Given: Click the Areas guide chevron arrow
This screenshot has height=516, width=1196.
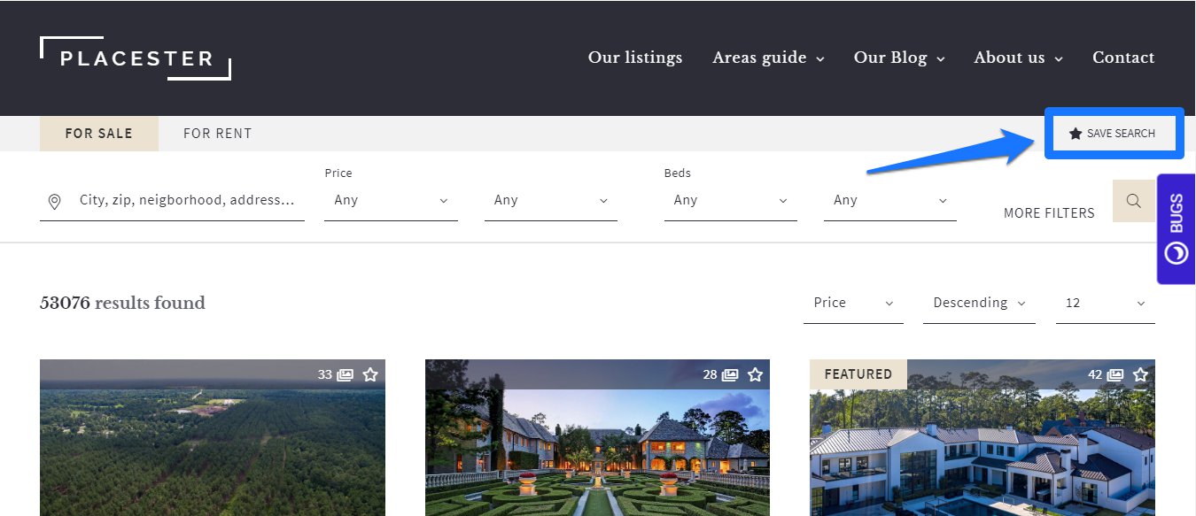Looking at the screenshot, I should tap(820, 59).
